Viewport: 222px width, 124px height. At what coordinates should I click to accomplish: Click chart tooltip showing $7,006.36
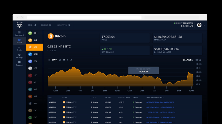[x=143, y=70]
